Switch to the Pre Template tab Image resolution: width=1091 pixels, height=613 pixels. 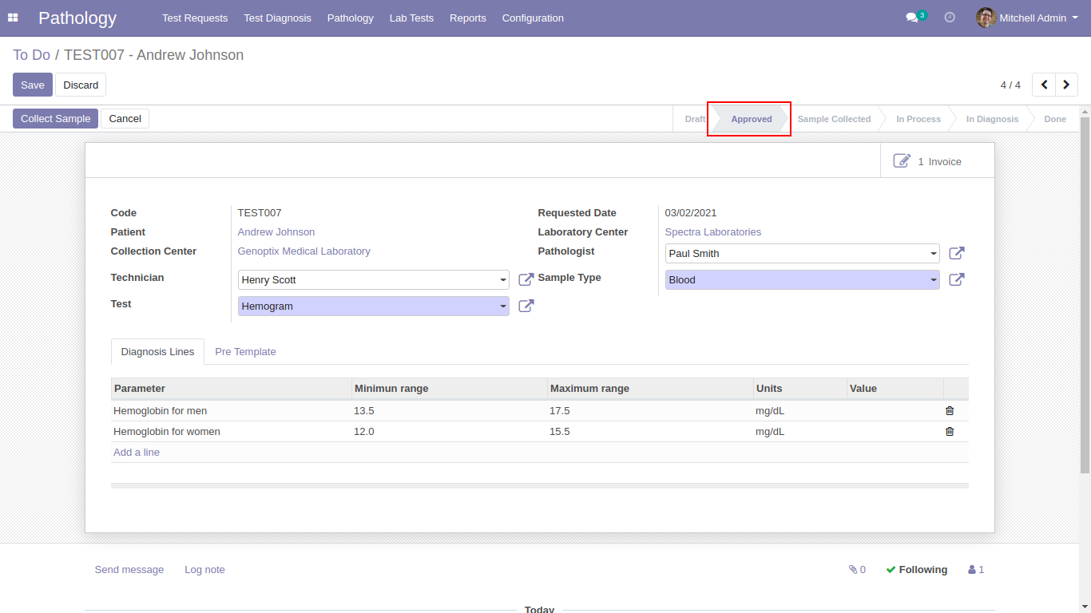coord(245,352)
